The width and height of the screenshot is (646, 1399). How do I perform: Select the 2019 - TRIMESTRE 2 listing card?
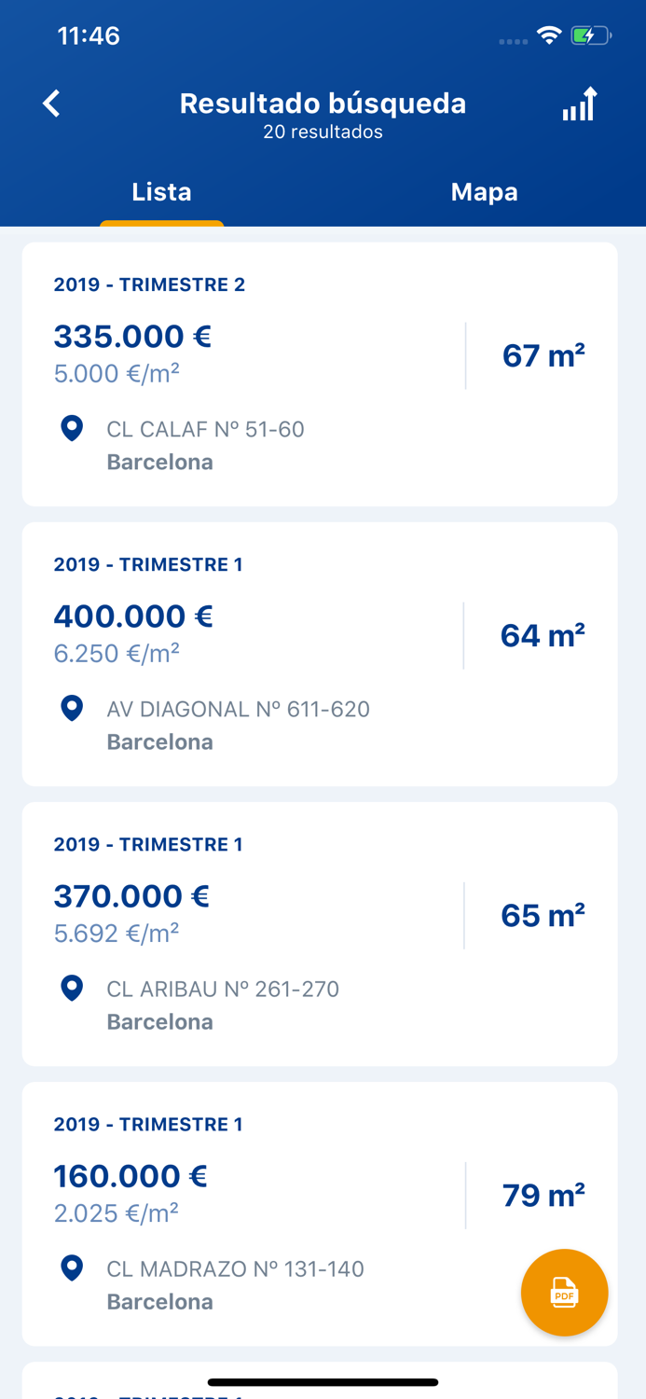[x=323, y=373]
